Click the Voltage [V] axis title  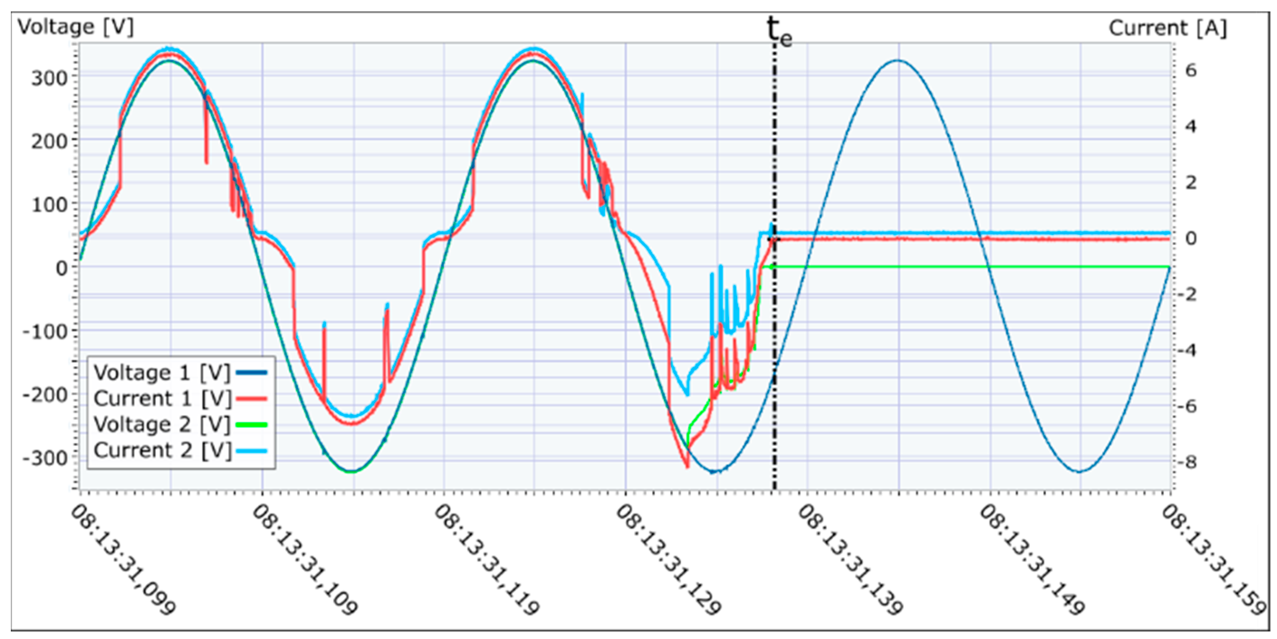(x=76, y=27)
